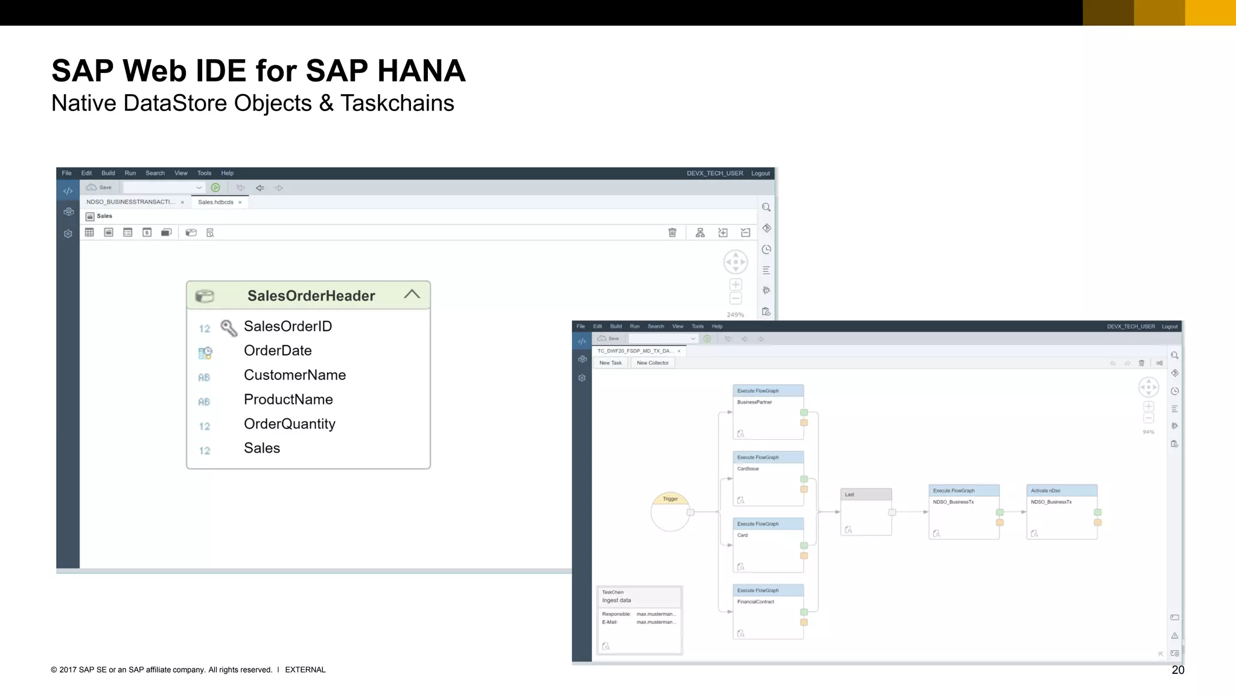The image size is (1236, 695).
Task: Click the pan navigation wheel in the Sales editor
Action: tap(736, 262)
